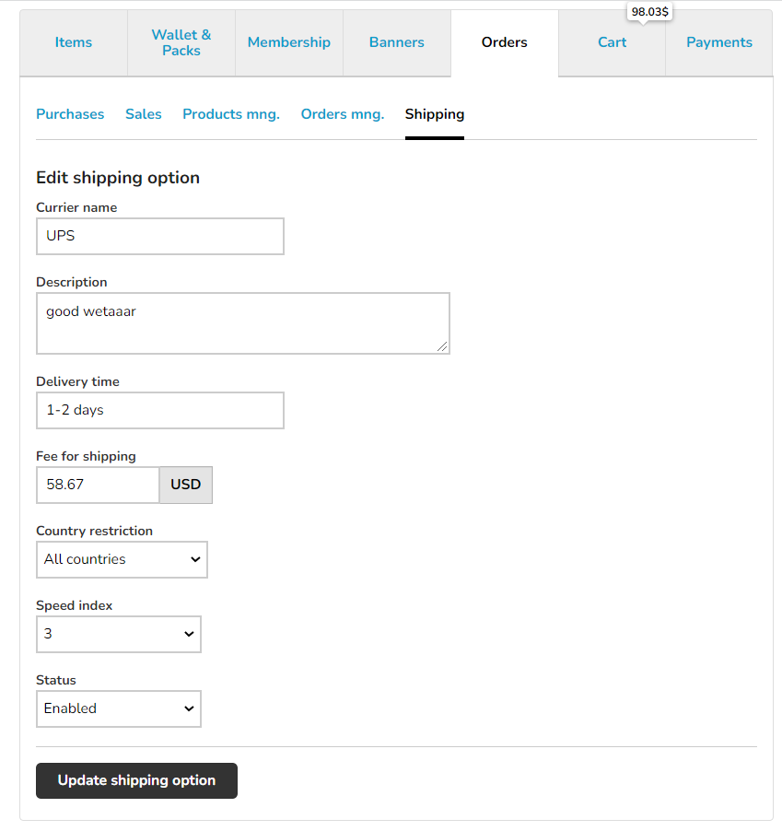Select the Orders tab
Viewport: 782px width, 831px height.
(x=505, y=42)
